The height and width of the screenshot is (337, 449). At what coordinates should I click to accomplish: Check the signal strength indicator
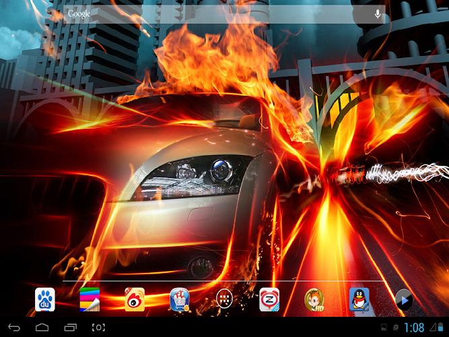pyautogui.click(x=433, y=328)
